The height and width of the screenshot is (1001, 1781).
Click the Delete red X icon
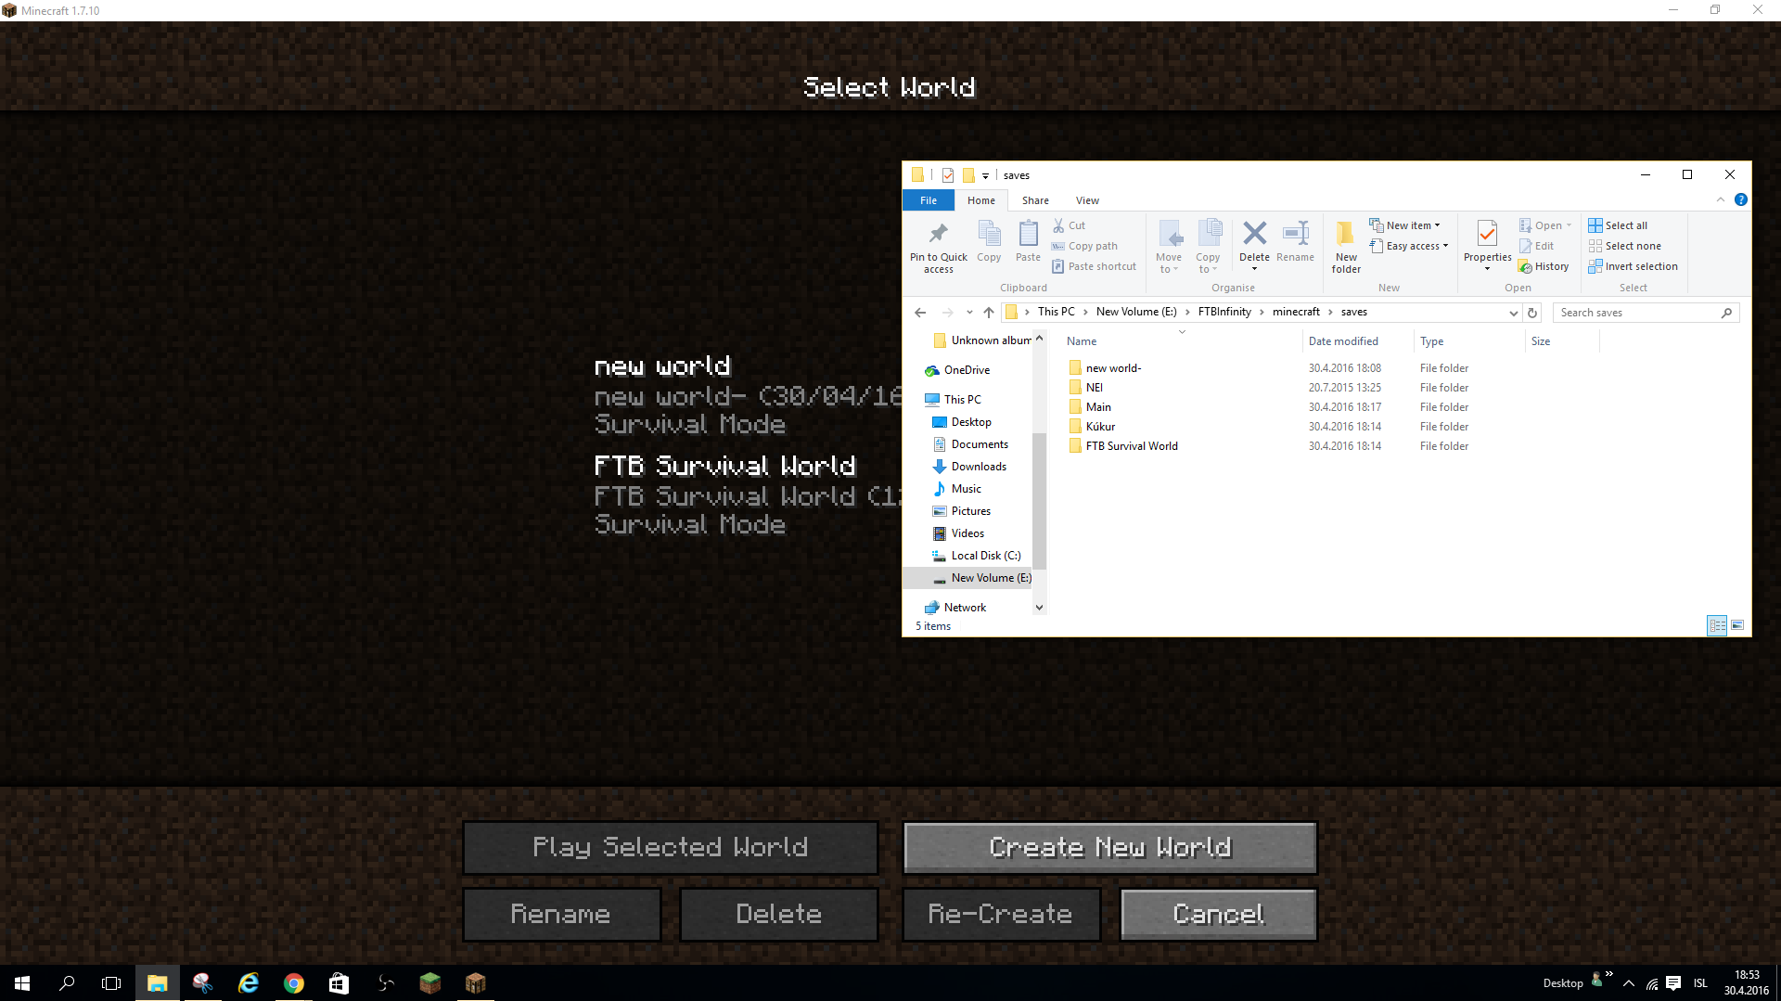[x=1254, y=233]
